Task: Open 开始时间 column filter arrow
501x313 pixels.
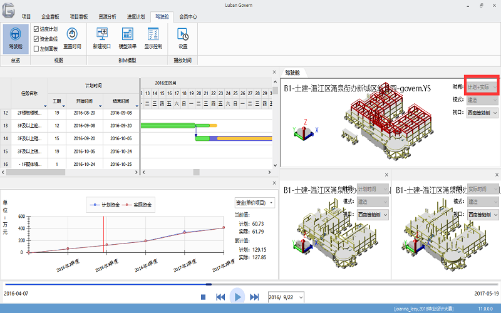Action: (100, 106)
